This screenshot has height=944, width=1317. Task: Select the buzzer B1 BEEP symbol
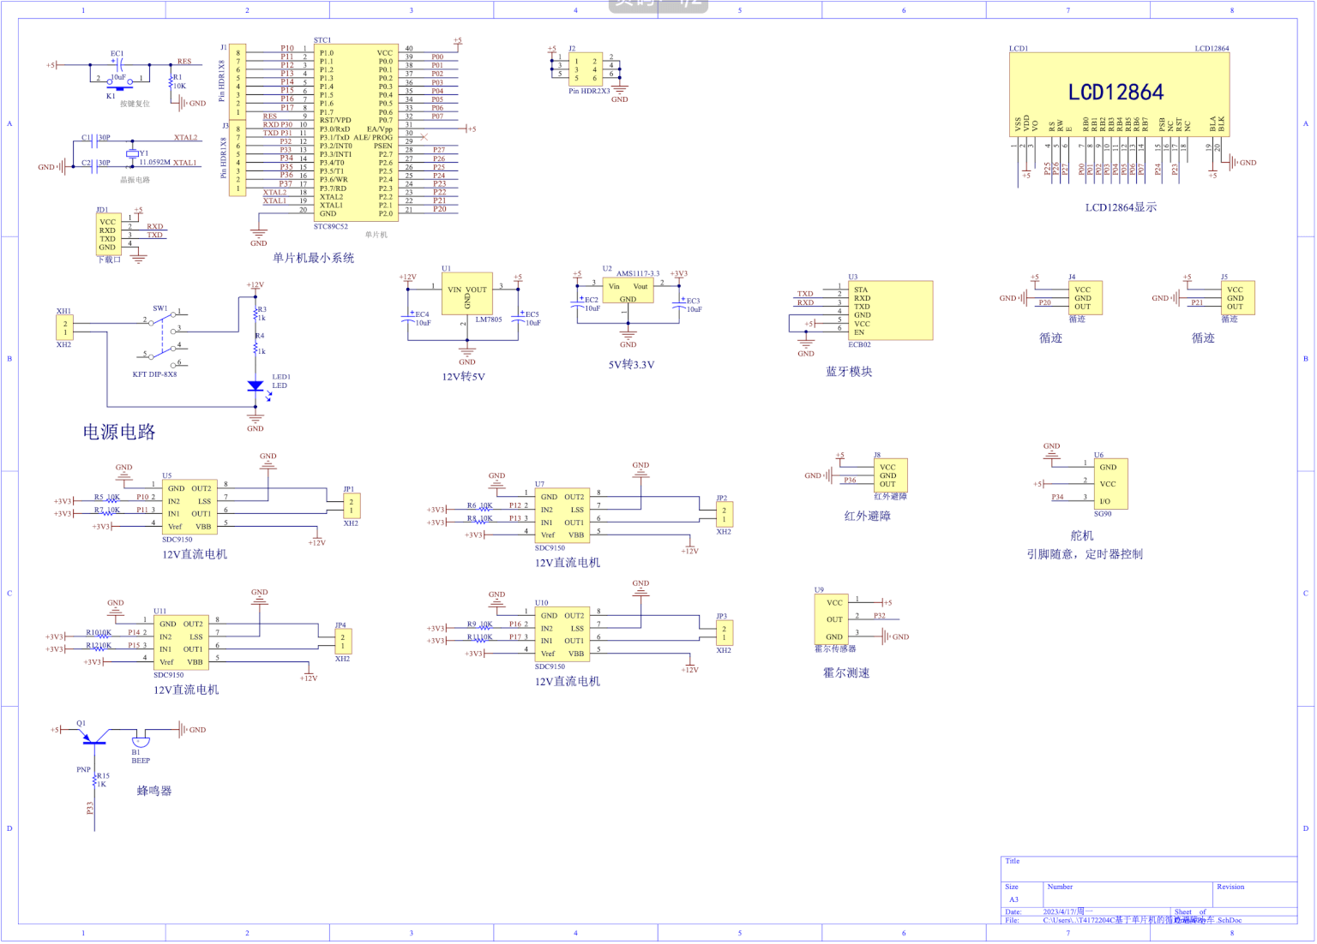[141, 742]
